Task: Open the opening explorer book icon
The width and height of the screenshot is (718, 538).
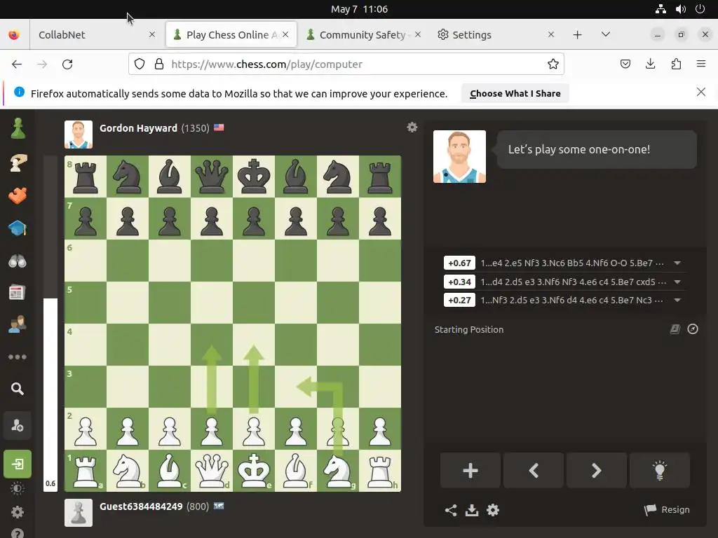Action: 675,329
